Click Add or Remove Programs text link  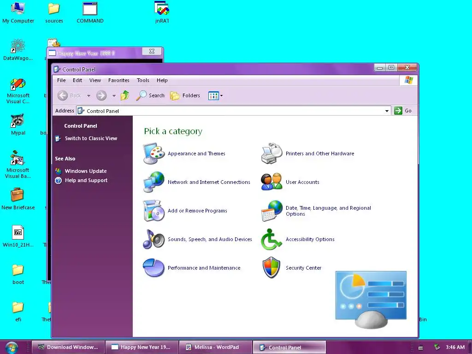coord(197,211)
